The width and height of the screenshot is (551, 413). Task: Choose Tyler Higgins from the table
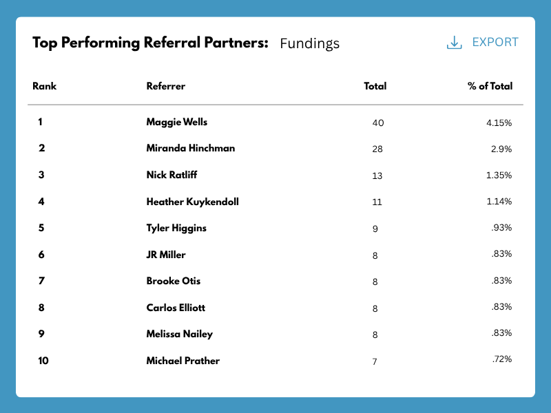click(x=176, y=228)
